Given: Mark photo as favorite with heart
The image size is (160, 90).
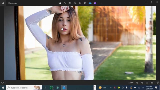Looking at the screenshot, I should point(75,3).
